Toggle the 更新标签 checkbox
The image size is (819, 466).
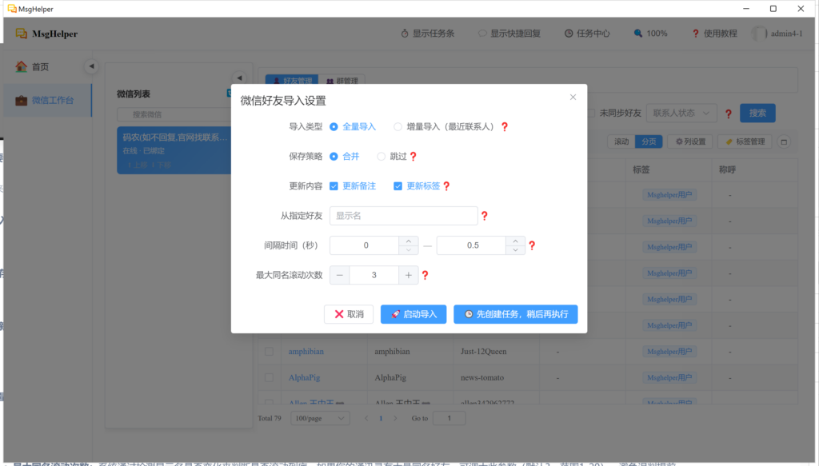click(x=398, y=186)
